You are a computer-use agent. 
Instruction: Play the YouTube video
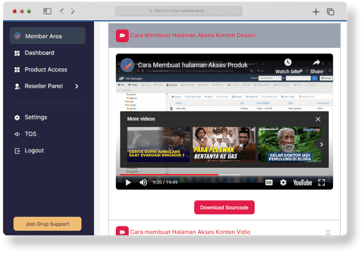pos(128,183)
